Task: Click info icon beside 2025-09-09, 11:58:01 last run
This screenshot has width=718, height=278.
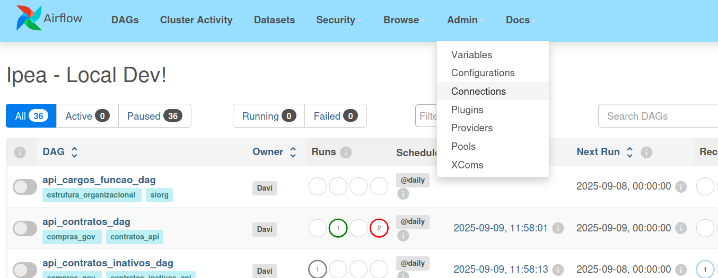Action: pyautogui.click(x=558, y=228)
